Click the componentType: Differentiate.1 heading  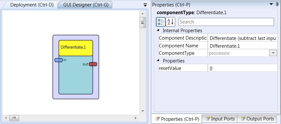coord(191,13)
